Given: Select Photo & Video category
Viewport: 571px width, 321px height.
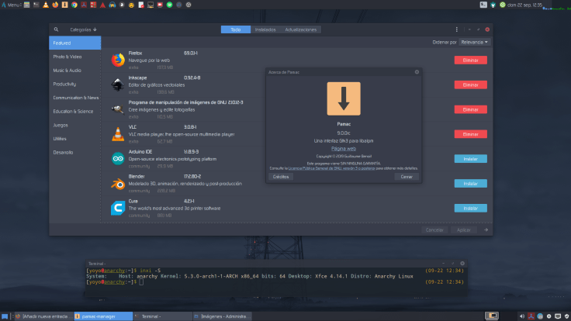Looking at the screenshot, I should click(67, 57).
